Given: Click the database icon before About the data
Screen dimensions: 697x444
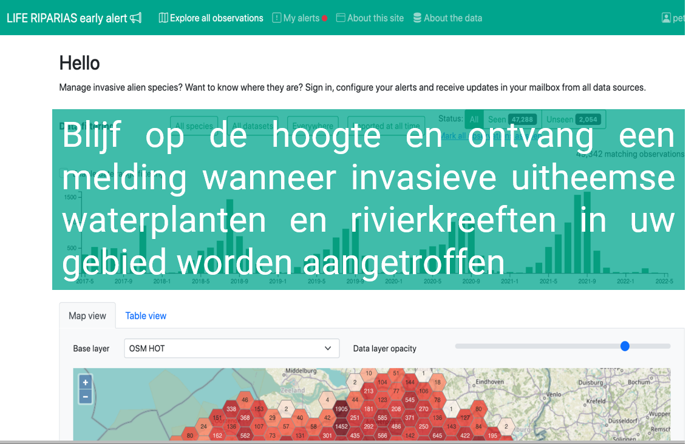Looking at the screenshot, I should [x=417, y=18].
